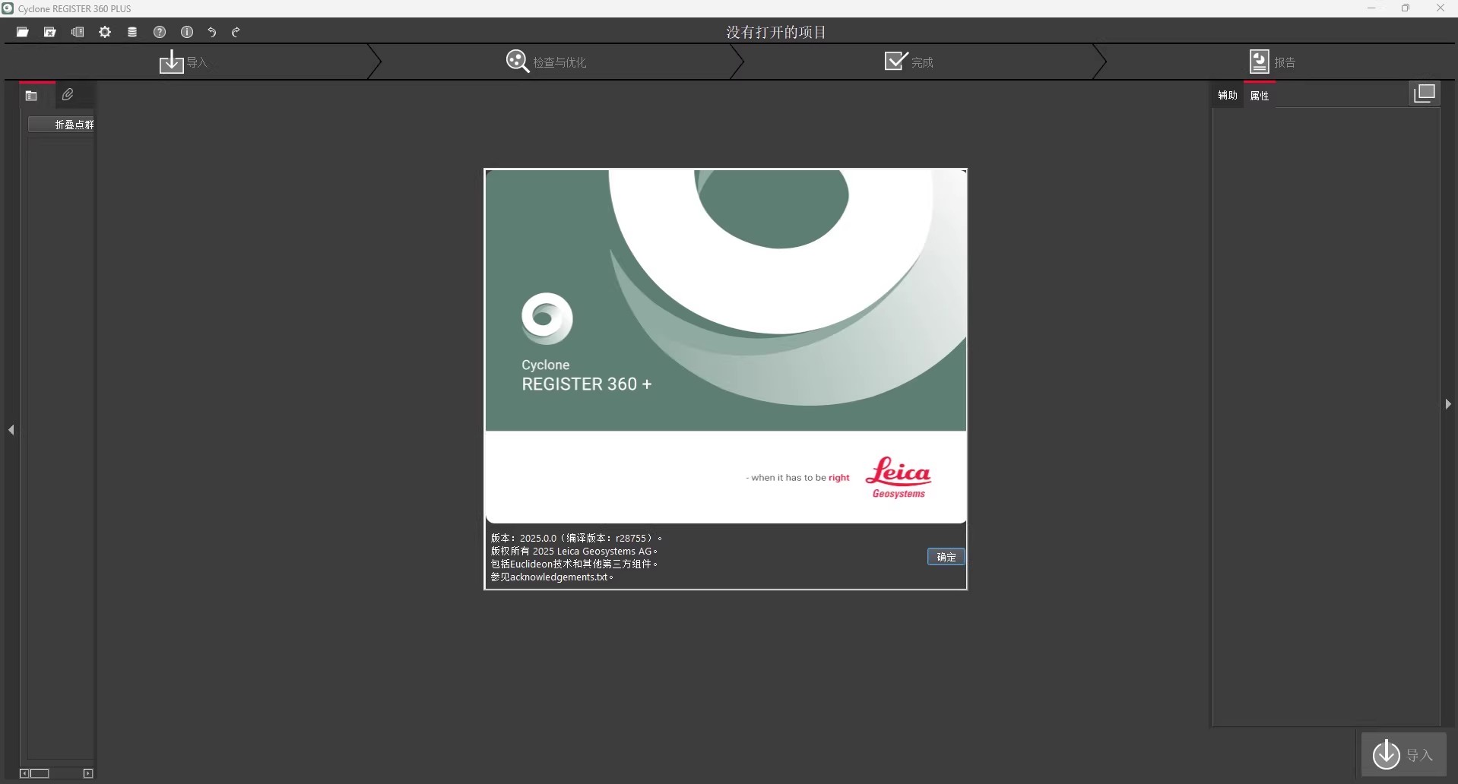Click the Leica Geosystems logo
The height and width of the screenshot is (784, 1458).
899,477
